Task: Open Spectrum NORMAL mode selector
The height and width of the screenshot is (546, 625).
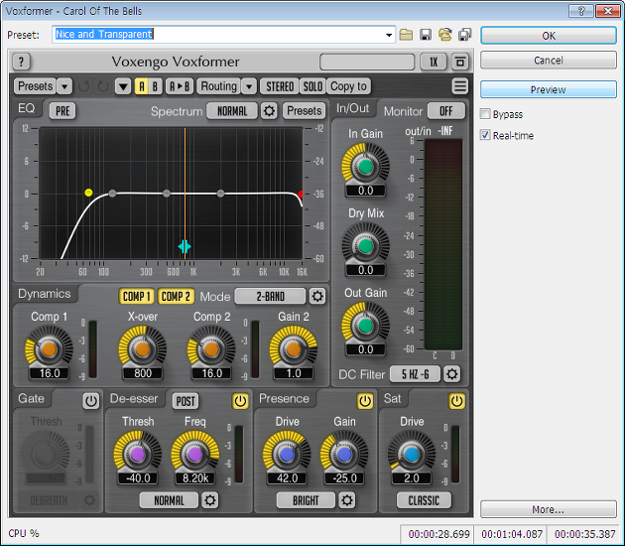Action: click(232, 111)
